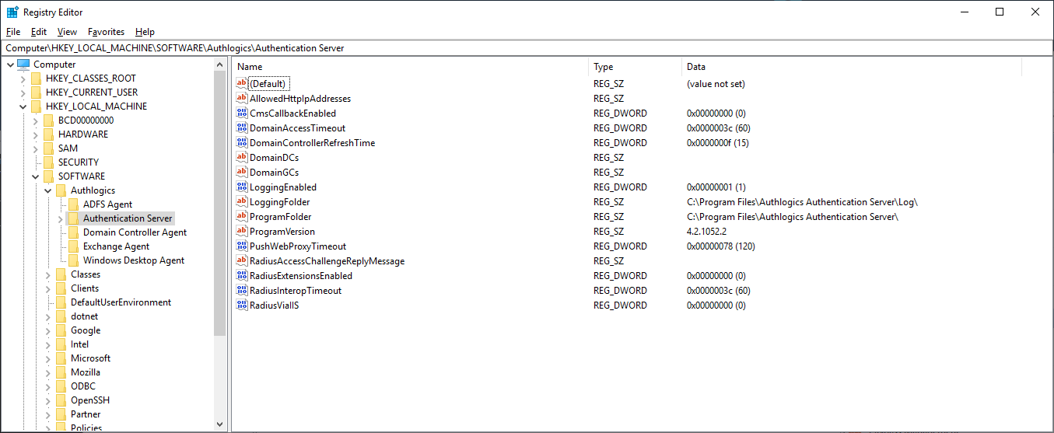Click the (Default) value icon
Screen dimensions: 1054x433
(x=242, y=84)
